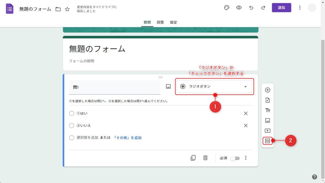Open the ラジオボタン question type dropdown
This screenshot has width=325, height=183.
[x=214, y=86]
